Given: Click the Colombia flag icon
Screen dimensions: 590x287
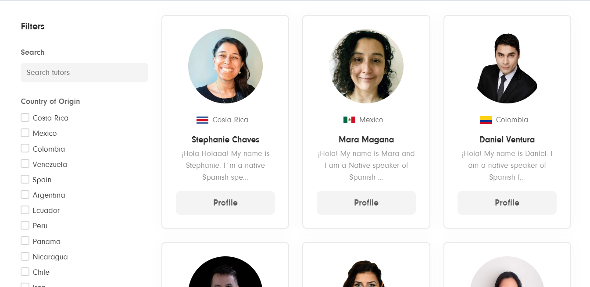Looking at the screenshot, I should tap(486, 120).
